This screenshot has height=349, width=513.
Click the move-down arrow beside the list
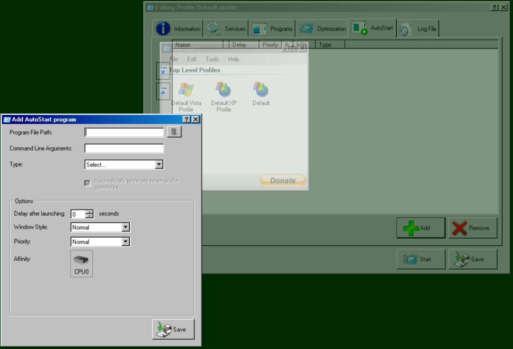(x=163, y=91)
